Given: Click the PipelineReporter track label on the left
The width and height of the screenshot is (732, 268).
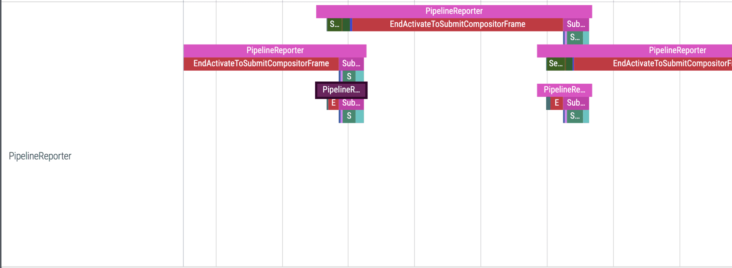Looking at the screenshot, I should tap(40, 156).
